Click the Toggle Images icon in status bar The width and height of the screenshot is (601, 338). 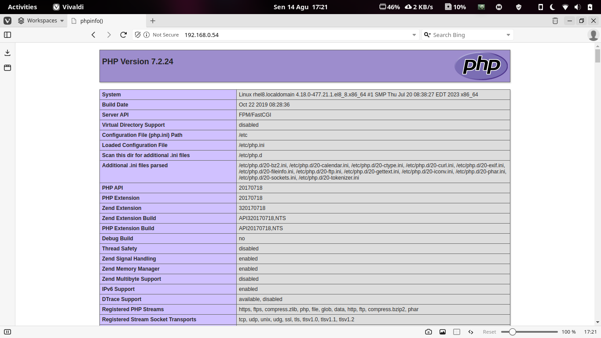pyautogui.click(x=443, y=332)
